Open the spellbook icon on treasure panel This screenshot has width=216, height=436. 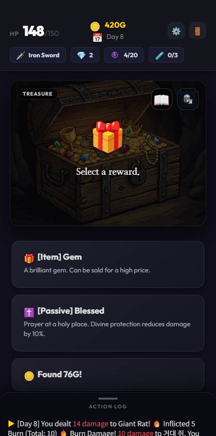162,99
